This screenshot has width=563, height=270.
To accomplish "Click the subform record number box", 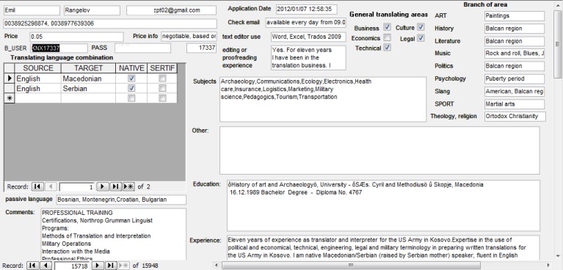I will click(x=77, y=187).
